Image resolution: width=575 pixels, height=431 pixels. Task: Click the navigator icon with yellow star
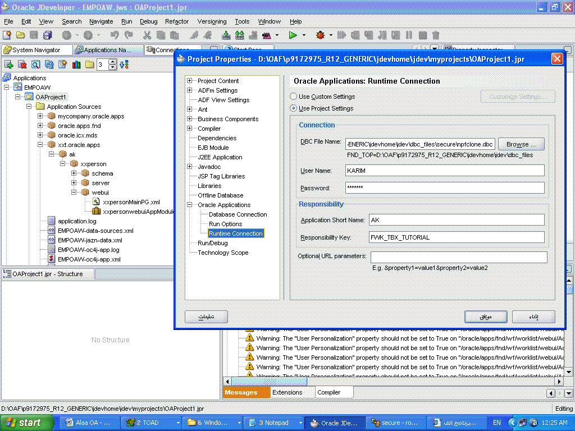[63, 65]
